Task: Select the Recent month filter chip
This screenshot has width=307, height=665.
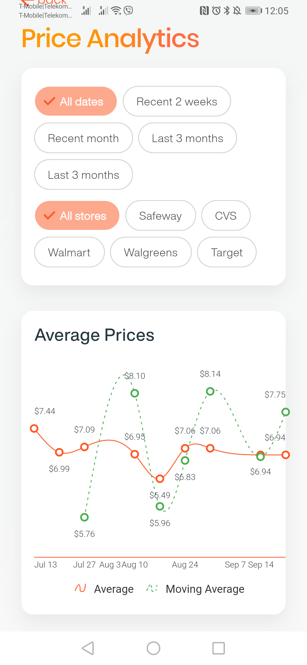Action: pyautogui.click(x=83, y=138)
